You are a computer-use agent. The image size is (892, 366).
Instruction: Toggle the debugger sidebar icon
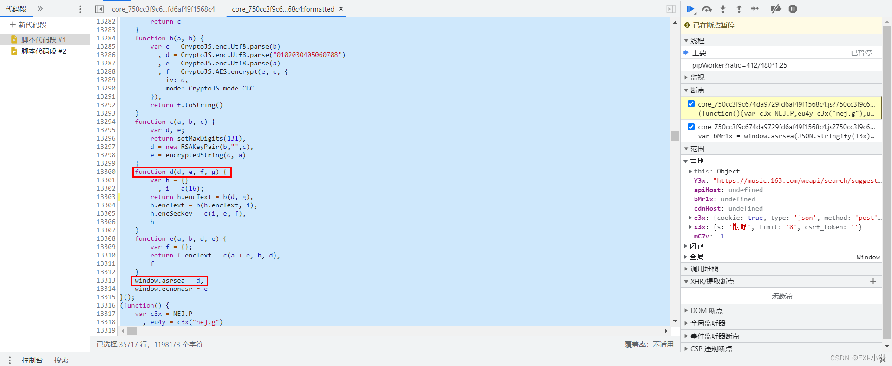coord(671,9)
